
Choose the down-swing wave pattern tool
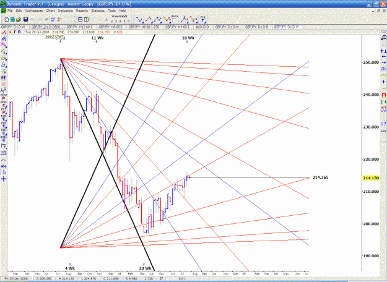(139, 19)
